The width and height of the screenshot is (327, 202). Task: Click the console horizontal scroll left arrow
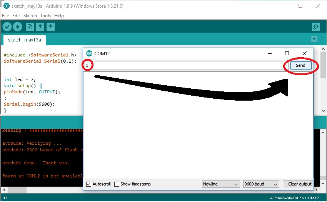coord(4,190)
